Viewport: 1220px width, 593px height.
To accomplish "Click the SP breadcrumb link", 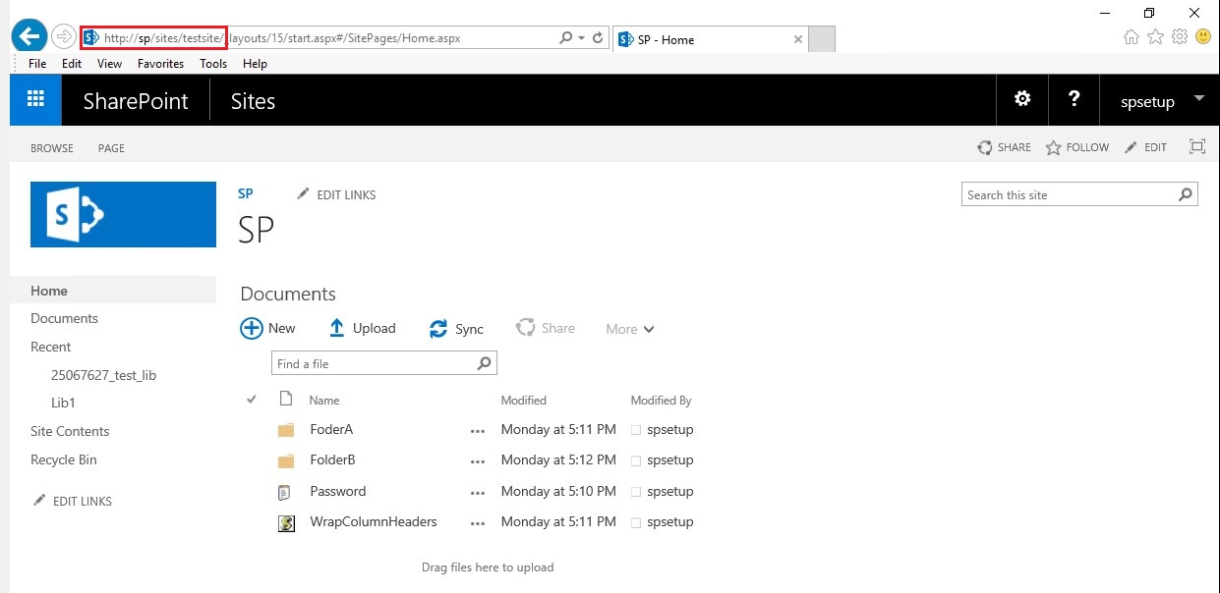I will 246,194.
